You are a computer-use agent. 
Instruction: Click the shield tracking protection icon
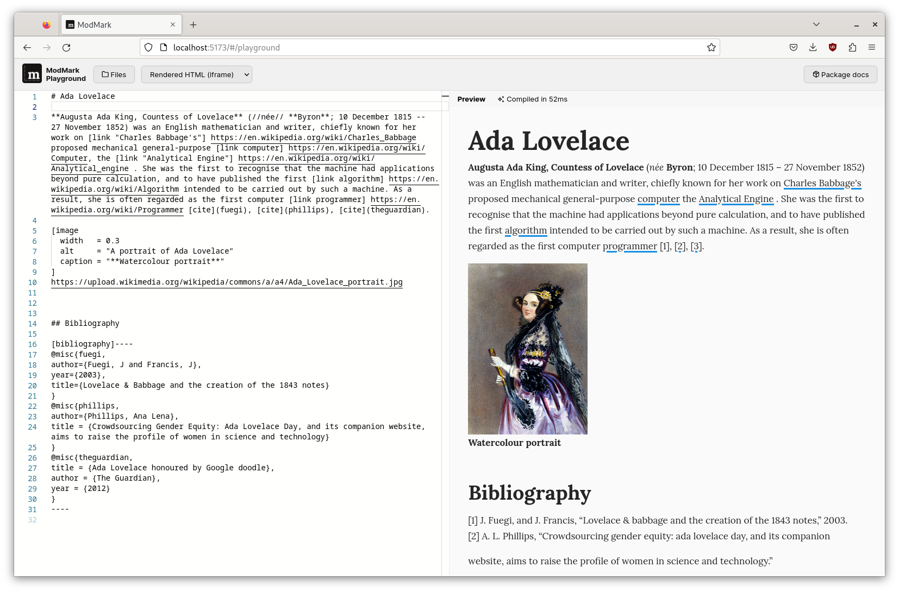pyautogui.click(x=148, y=48)
